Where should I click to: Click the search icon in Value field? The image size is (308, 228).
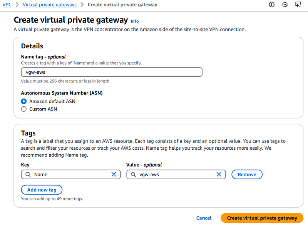133,174
